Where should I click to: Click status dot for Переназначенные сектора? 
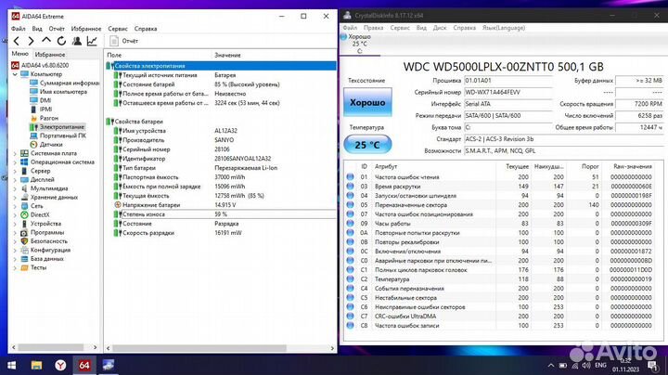point(350,205)
